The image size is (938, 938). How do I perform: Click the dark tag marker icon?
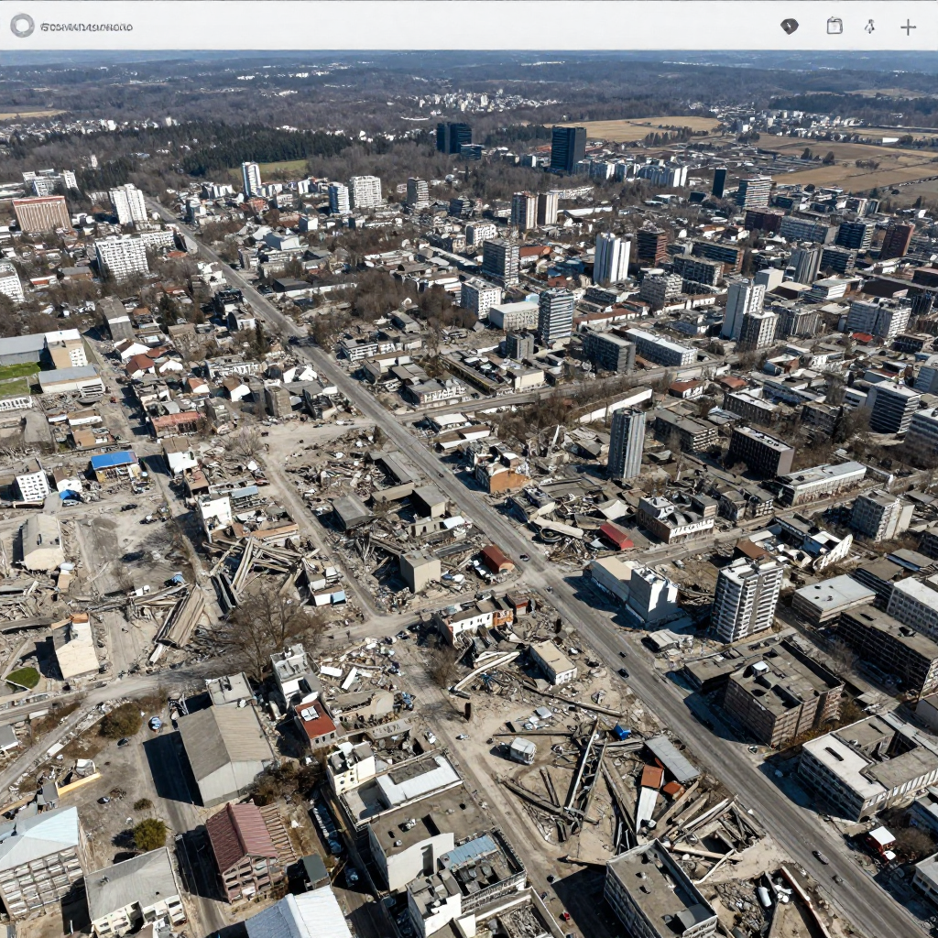(x=789, y=27)
